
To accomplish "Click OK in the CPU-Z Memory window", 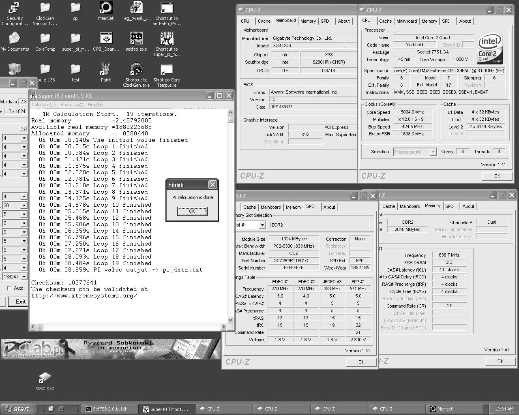I will click(x=500, y=362).
